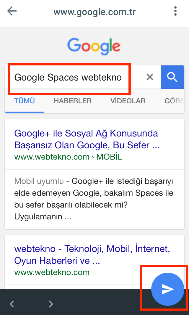Tap the Mobil uyumlu label

39,181
